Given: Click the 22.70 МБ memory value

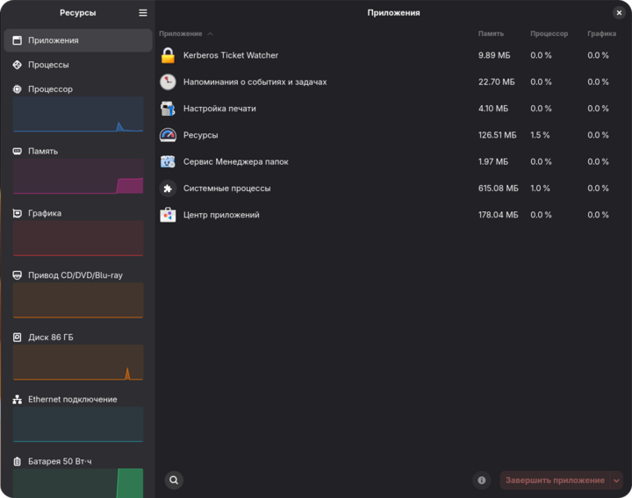Looking at the screenshot, I should click(497, 82).
